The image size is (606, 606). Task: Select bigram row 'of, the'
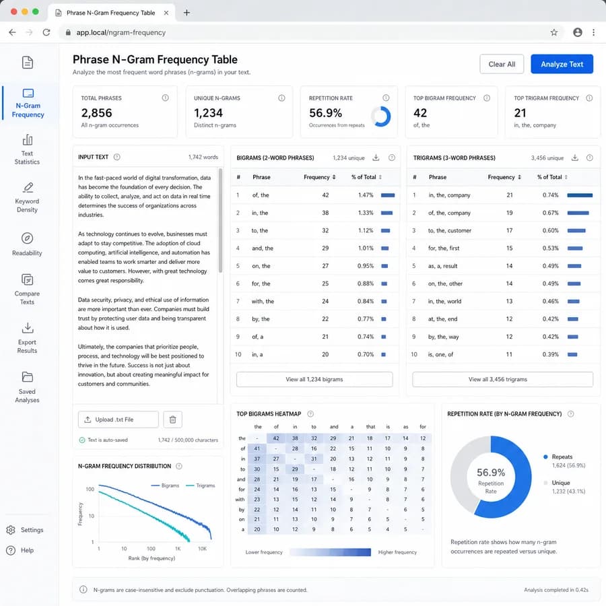click(x=314, y=195)
